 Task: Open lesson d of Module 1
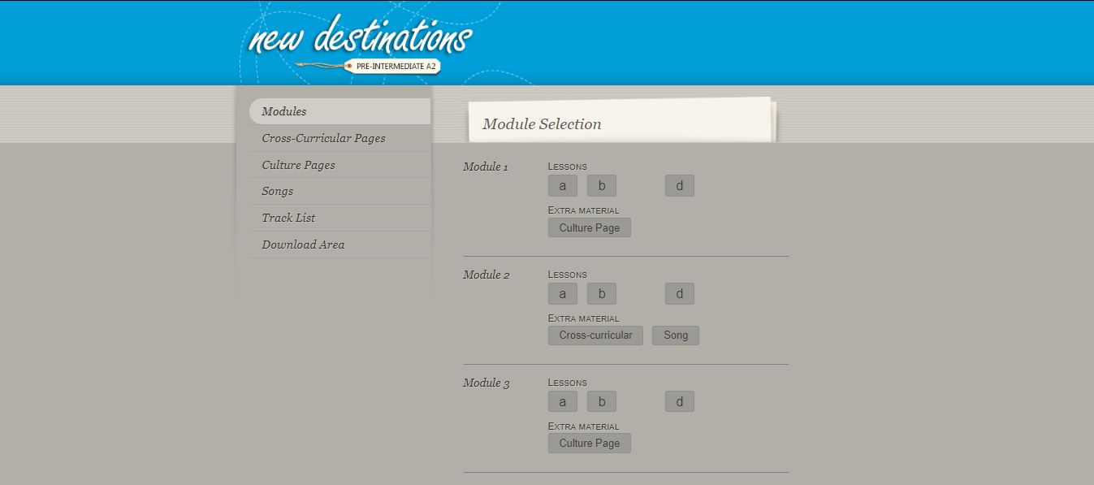pyautogui.click(x=680, y=186)
